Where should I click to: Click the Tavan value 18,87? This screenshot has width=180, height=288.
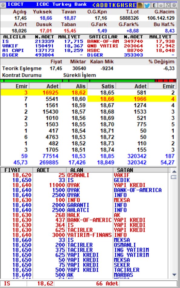pos(70,18)
